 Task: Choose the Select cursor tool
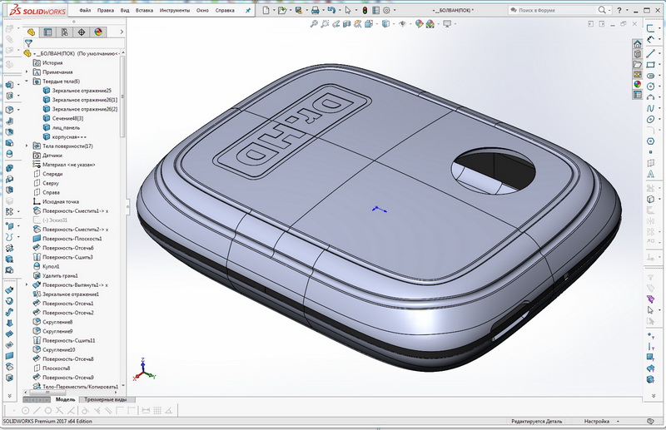tap(348, 10)
